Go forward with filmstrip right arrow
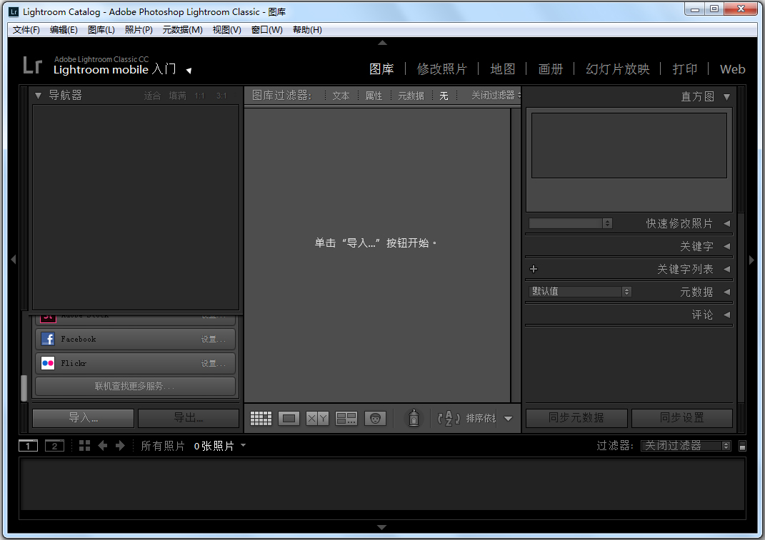The height and width of the screenshot is (540, 765). click(x=120, y=445)
